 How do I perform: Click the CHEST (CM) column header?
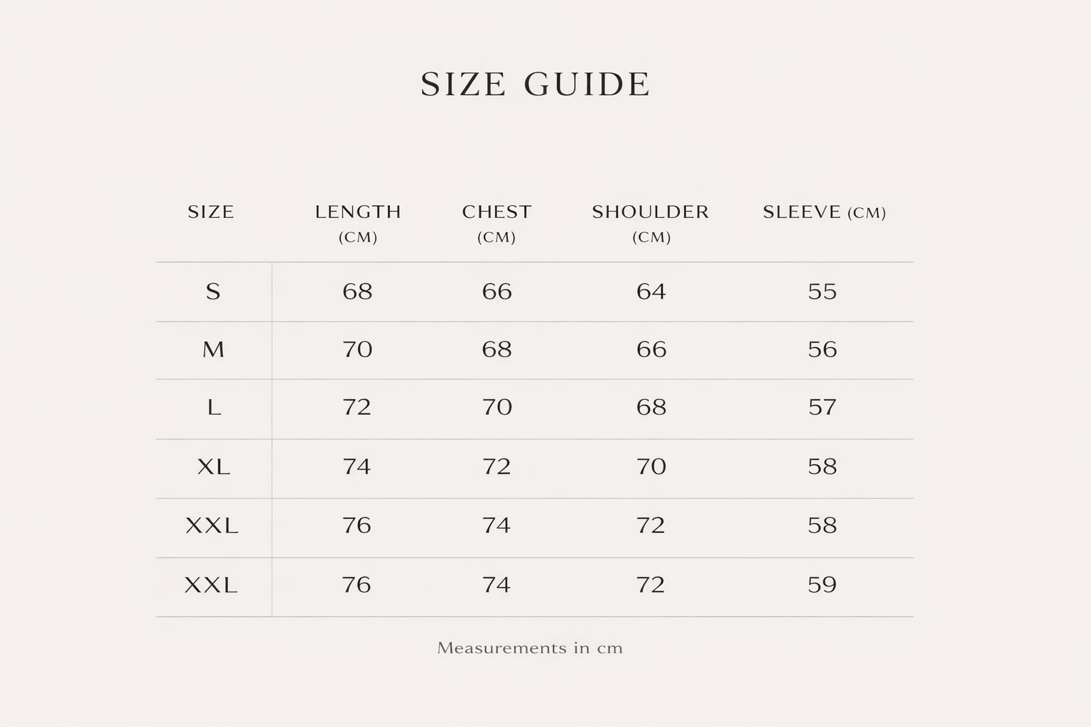pos(496,224)
